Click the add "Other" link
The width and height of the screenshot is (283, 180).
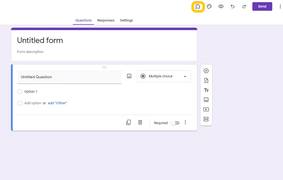coord(57,103)
